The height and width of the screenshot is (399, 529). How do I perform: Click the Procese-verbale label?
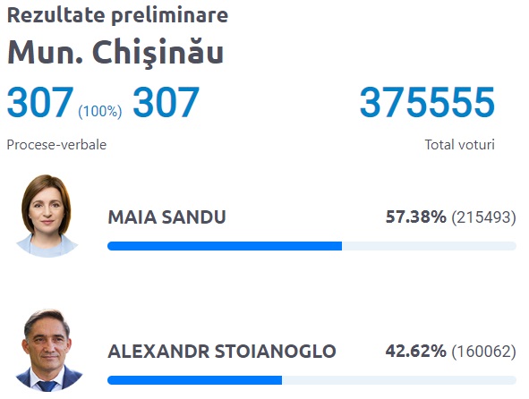56,145
